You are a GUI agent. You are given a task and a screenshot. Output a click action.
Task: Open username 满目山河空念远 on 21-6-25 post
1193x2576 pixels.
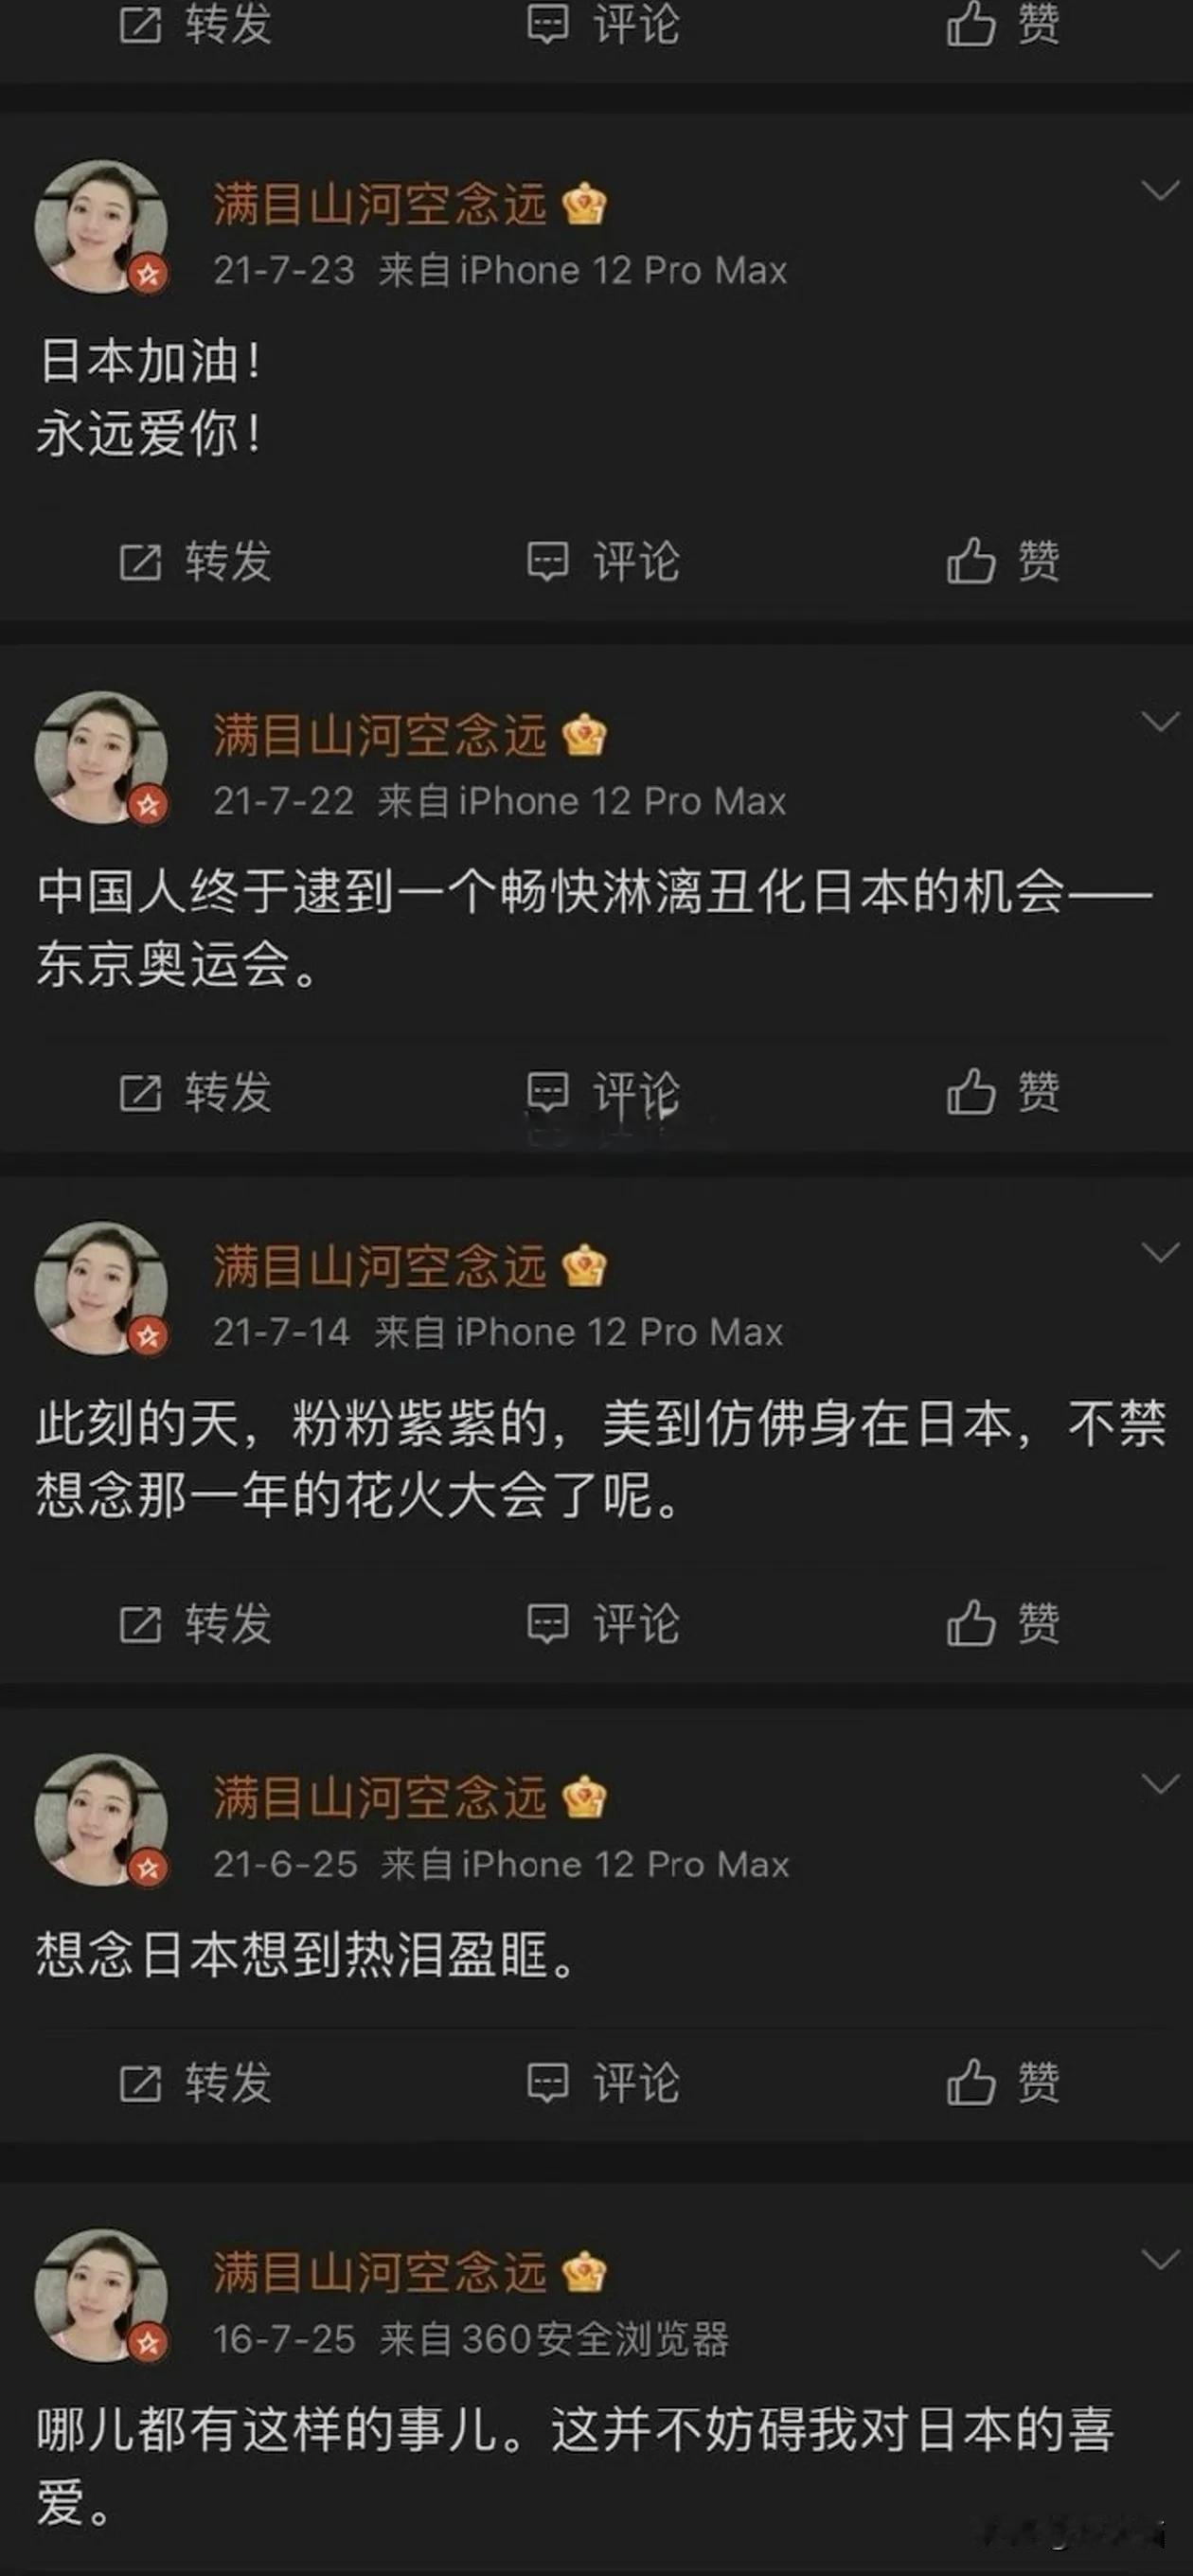tap(380, 1798)
